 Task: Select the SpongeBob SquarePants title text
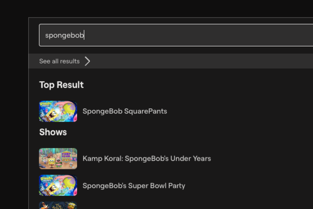(125, 111)
